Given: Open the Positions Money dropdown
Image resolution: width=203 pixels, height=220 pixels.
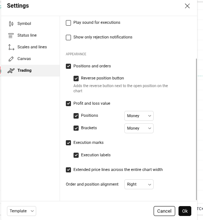Looking at the screenshot, I should pyautogui.click(x=139, y=116).
